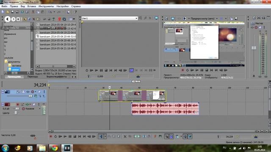Viewport: 271px width, 152px height.
Task: Open the Инструменты menu
Action: point(46,6)
